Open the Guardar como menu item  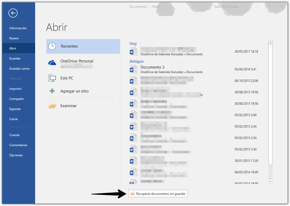pyautogui.click(x=19, y=69)
